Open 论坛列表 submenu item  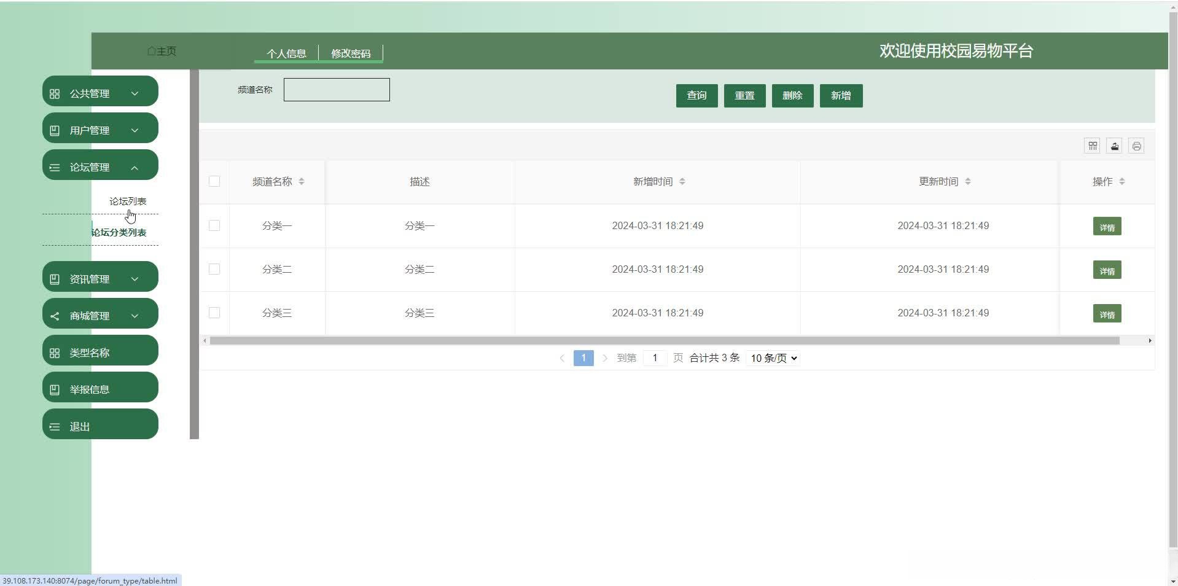point(128,201)
